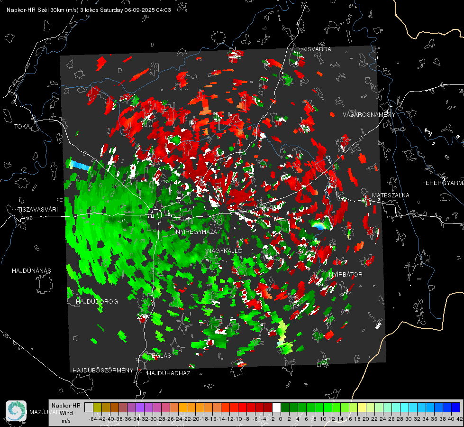Click the '30' value on the legend scale
Image resolution: width=464 pixels, height=427 pixels.
(x=409, y=419)
